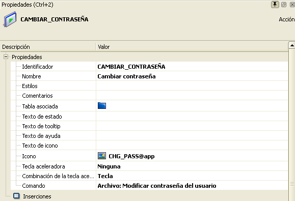Click the blue folder icon in Tabla asociada
Screen dimensions: 295x201
coord(102,106)
